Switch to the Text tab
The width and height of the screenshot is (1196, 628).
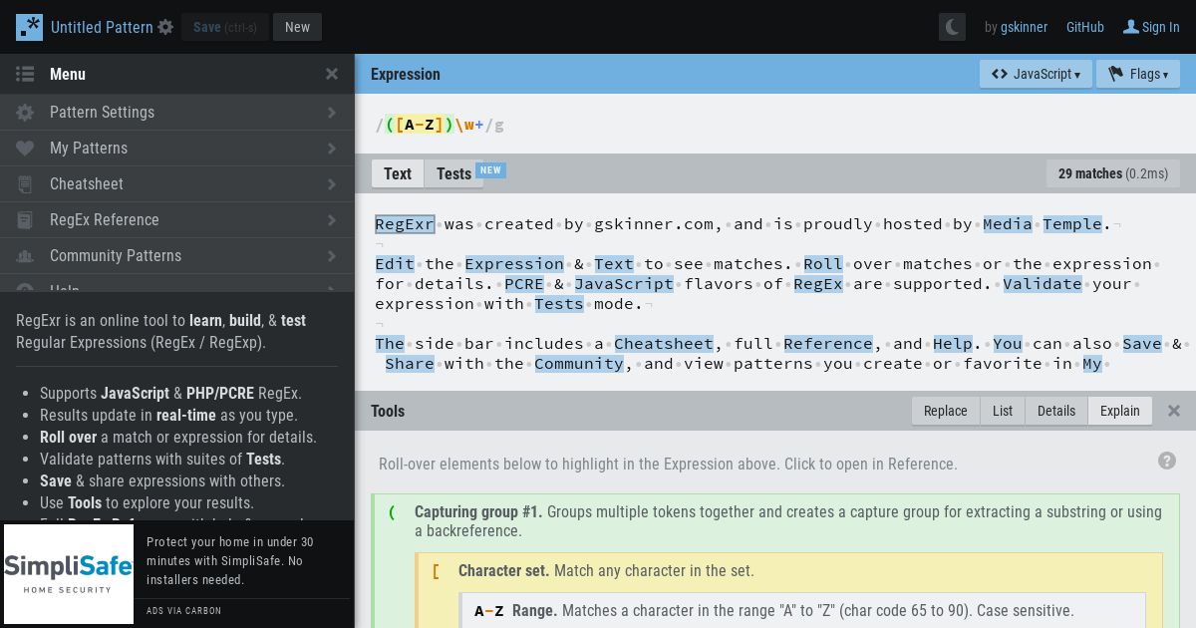(398, 173)
